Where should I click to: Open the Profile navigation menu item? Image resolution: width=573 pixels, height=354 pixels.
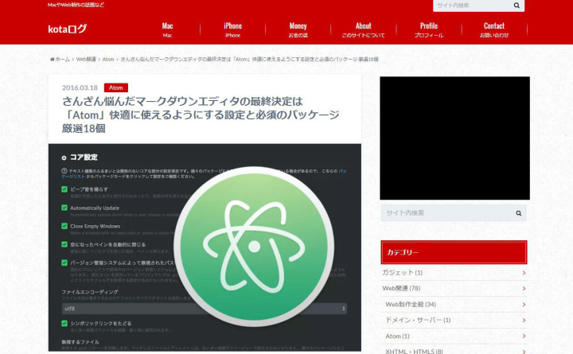429,29
